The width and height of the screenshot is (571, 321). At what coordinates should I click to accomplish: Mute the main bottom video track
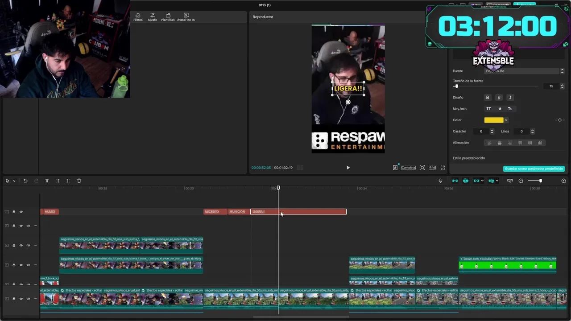click(28, 299)
